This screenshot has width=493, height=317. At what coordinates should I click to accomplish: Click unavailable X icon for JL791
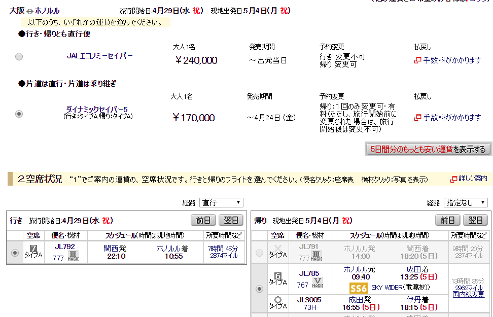coord(277,249)
